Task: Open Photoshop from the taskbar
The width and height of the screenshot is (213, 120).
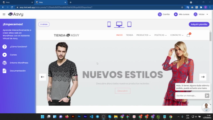Action: [79, 117]
